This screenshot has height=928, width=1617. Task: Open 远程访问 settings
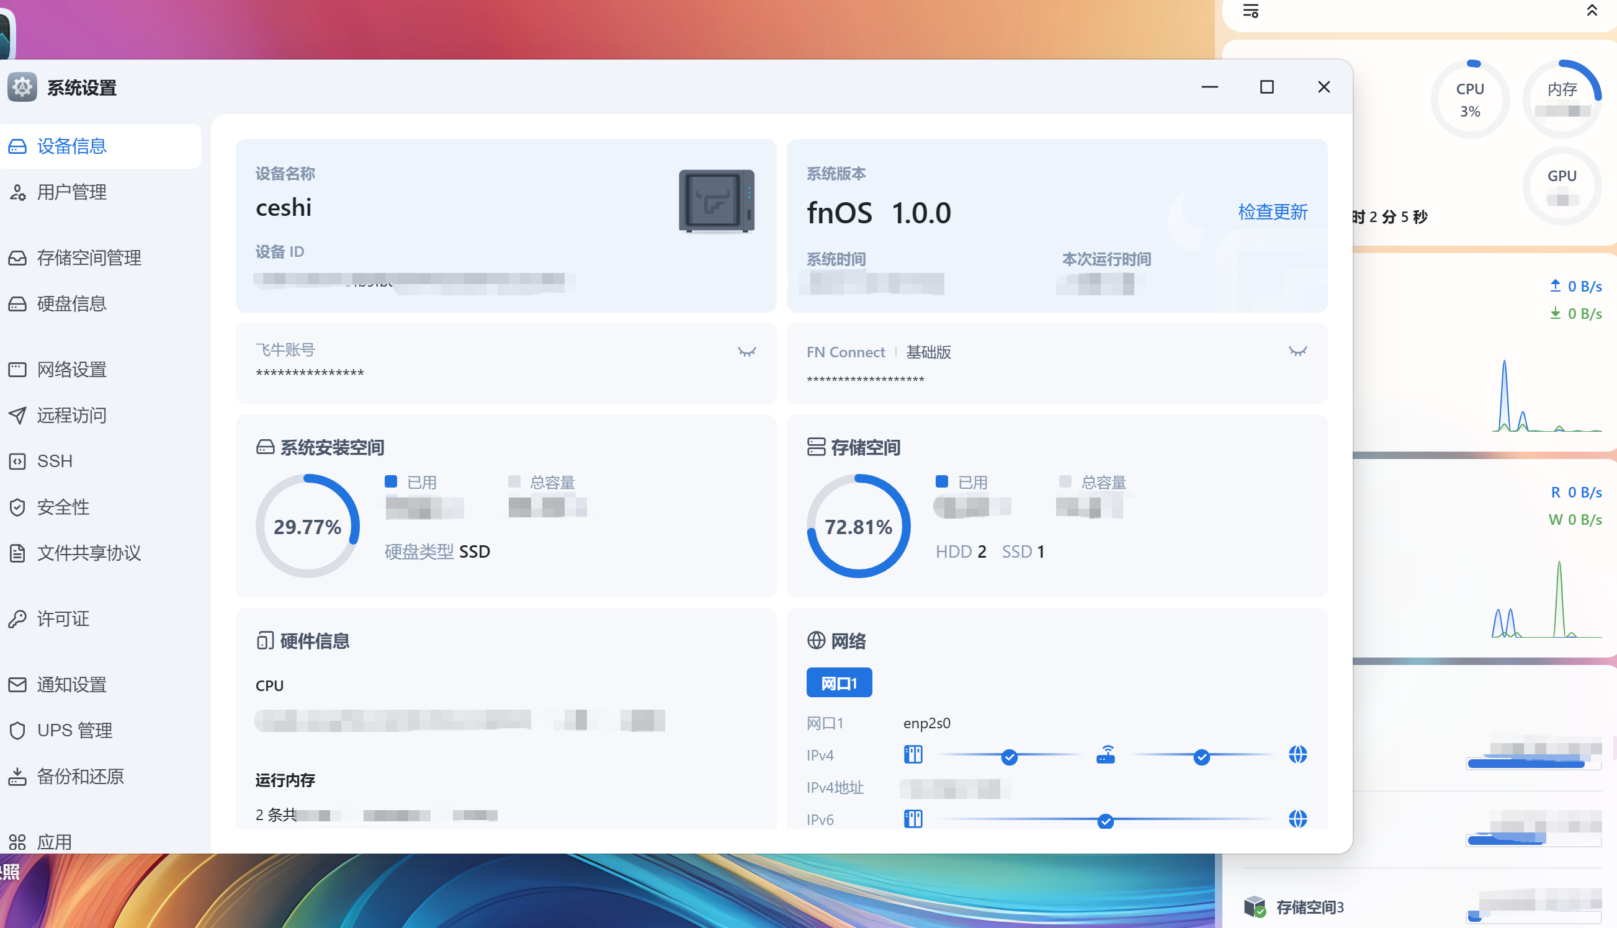click(x=71, y=416)
